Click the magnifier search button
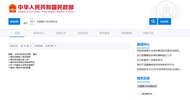 (153, 21)
